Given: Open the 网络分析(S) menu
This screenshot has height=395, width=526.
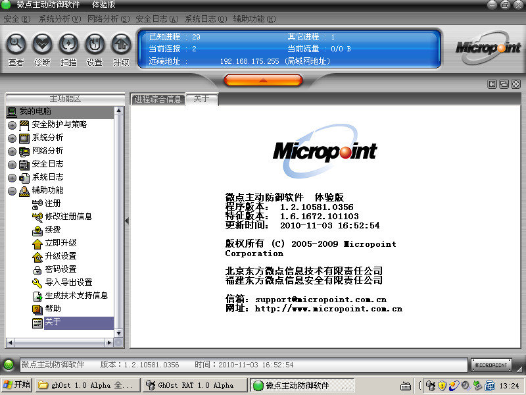Looking at the screenshot, I should 108,19.
